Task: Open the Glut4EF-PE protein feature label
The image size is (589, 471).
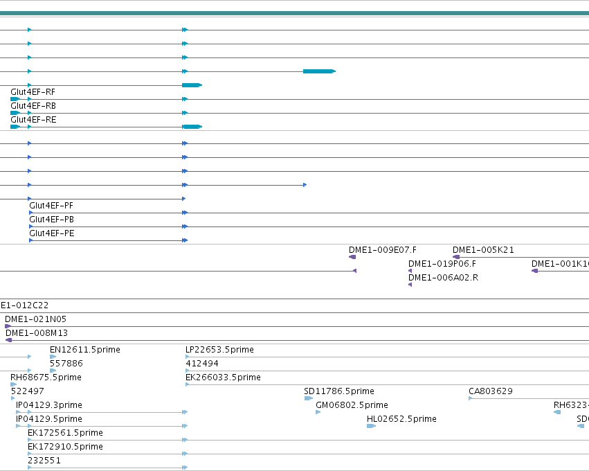Action: click(x=52, y=233)
